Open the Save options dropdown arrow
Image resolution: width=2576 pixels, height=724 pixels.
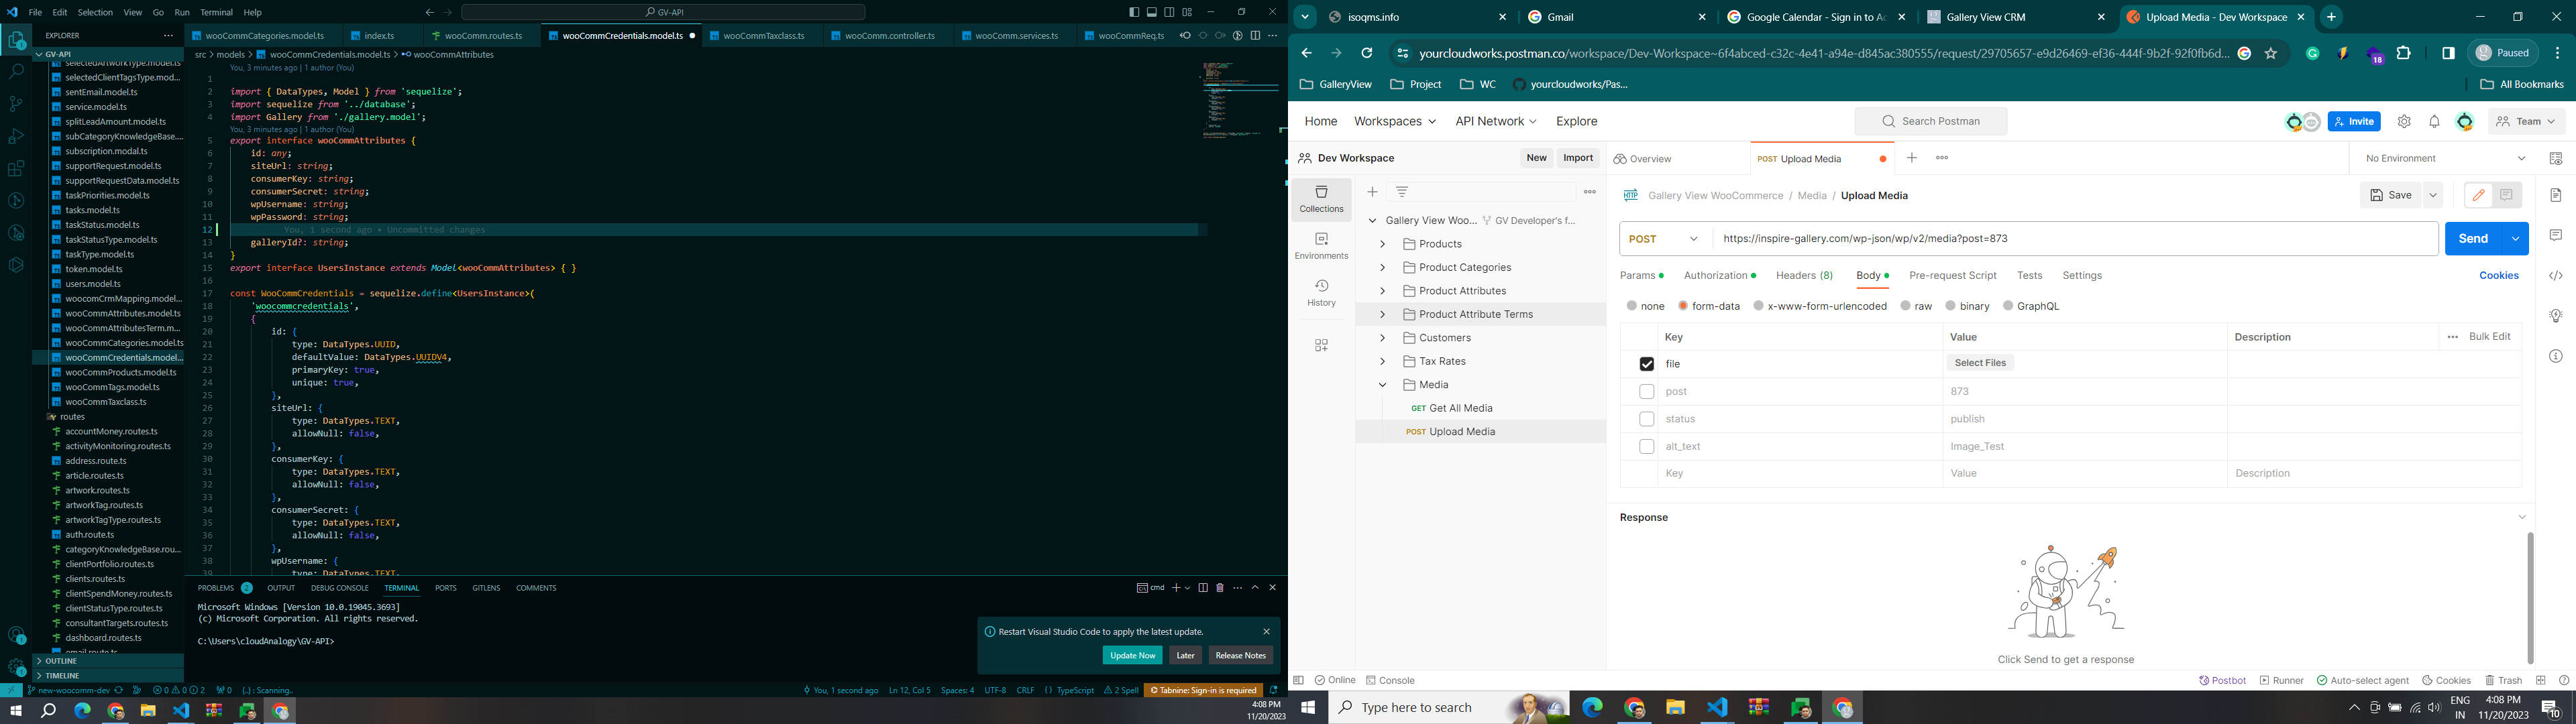click(2433, 195)
